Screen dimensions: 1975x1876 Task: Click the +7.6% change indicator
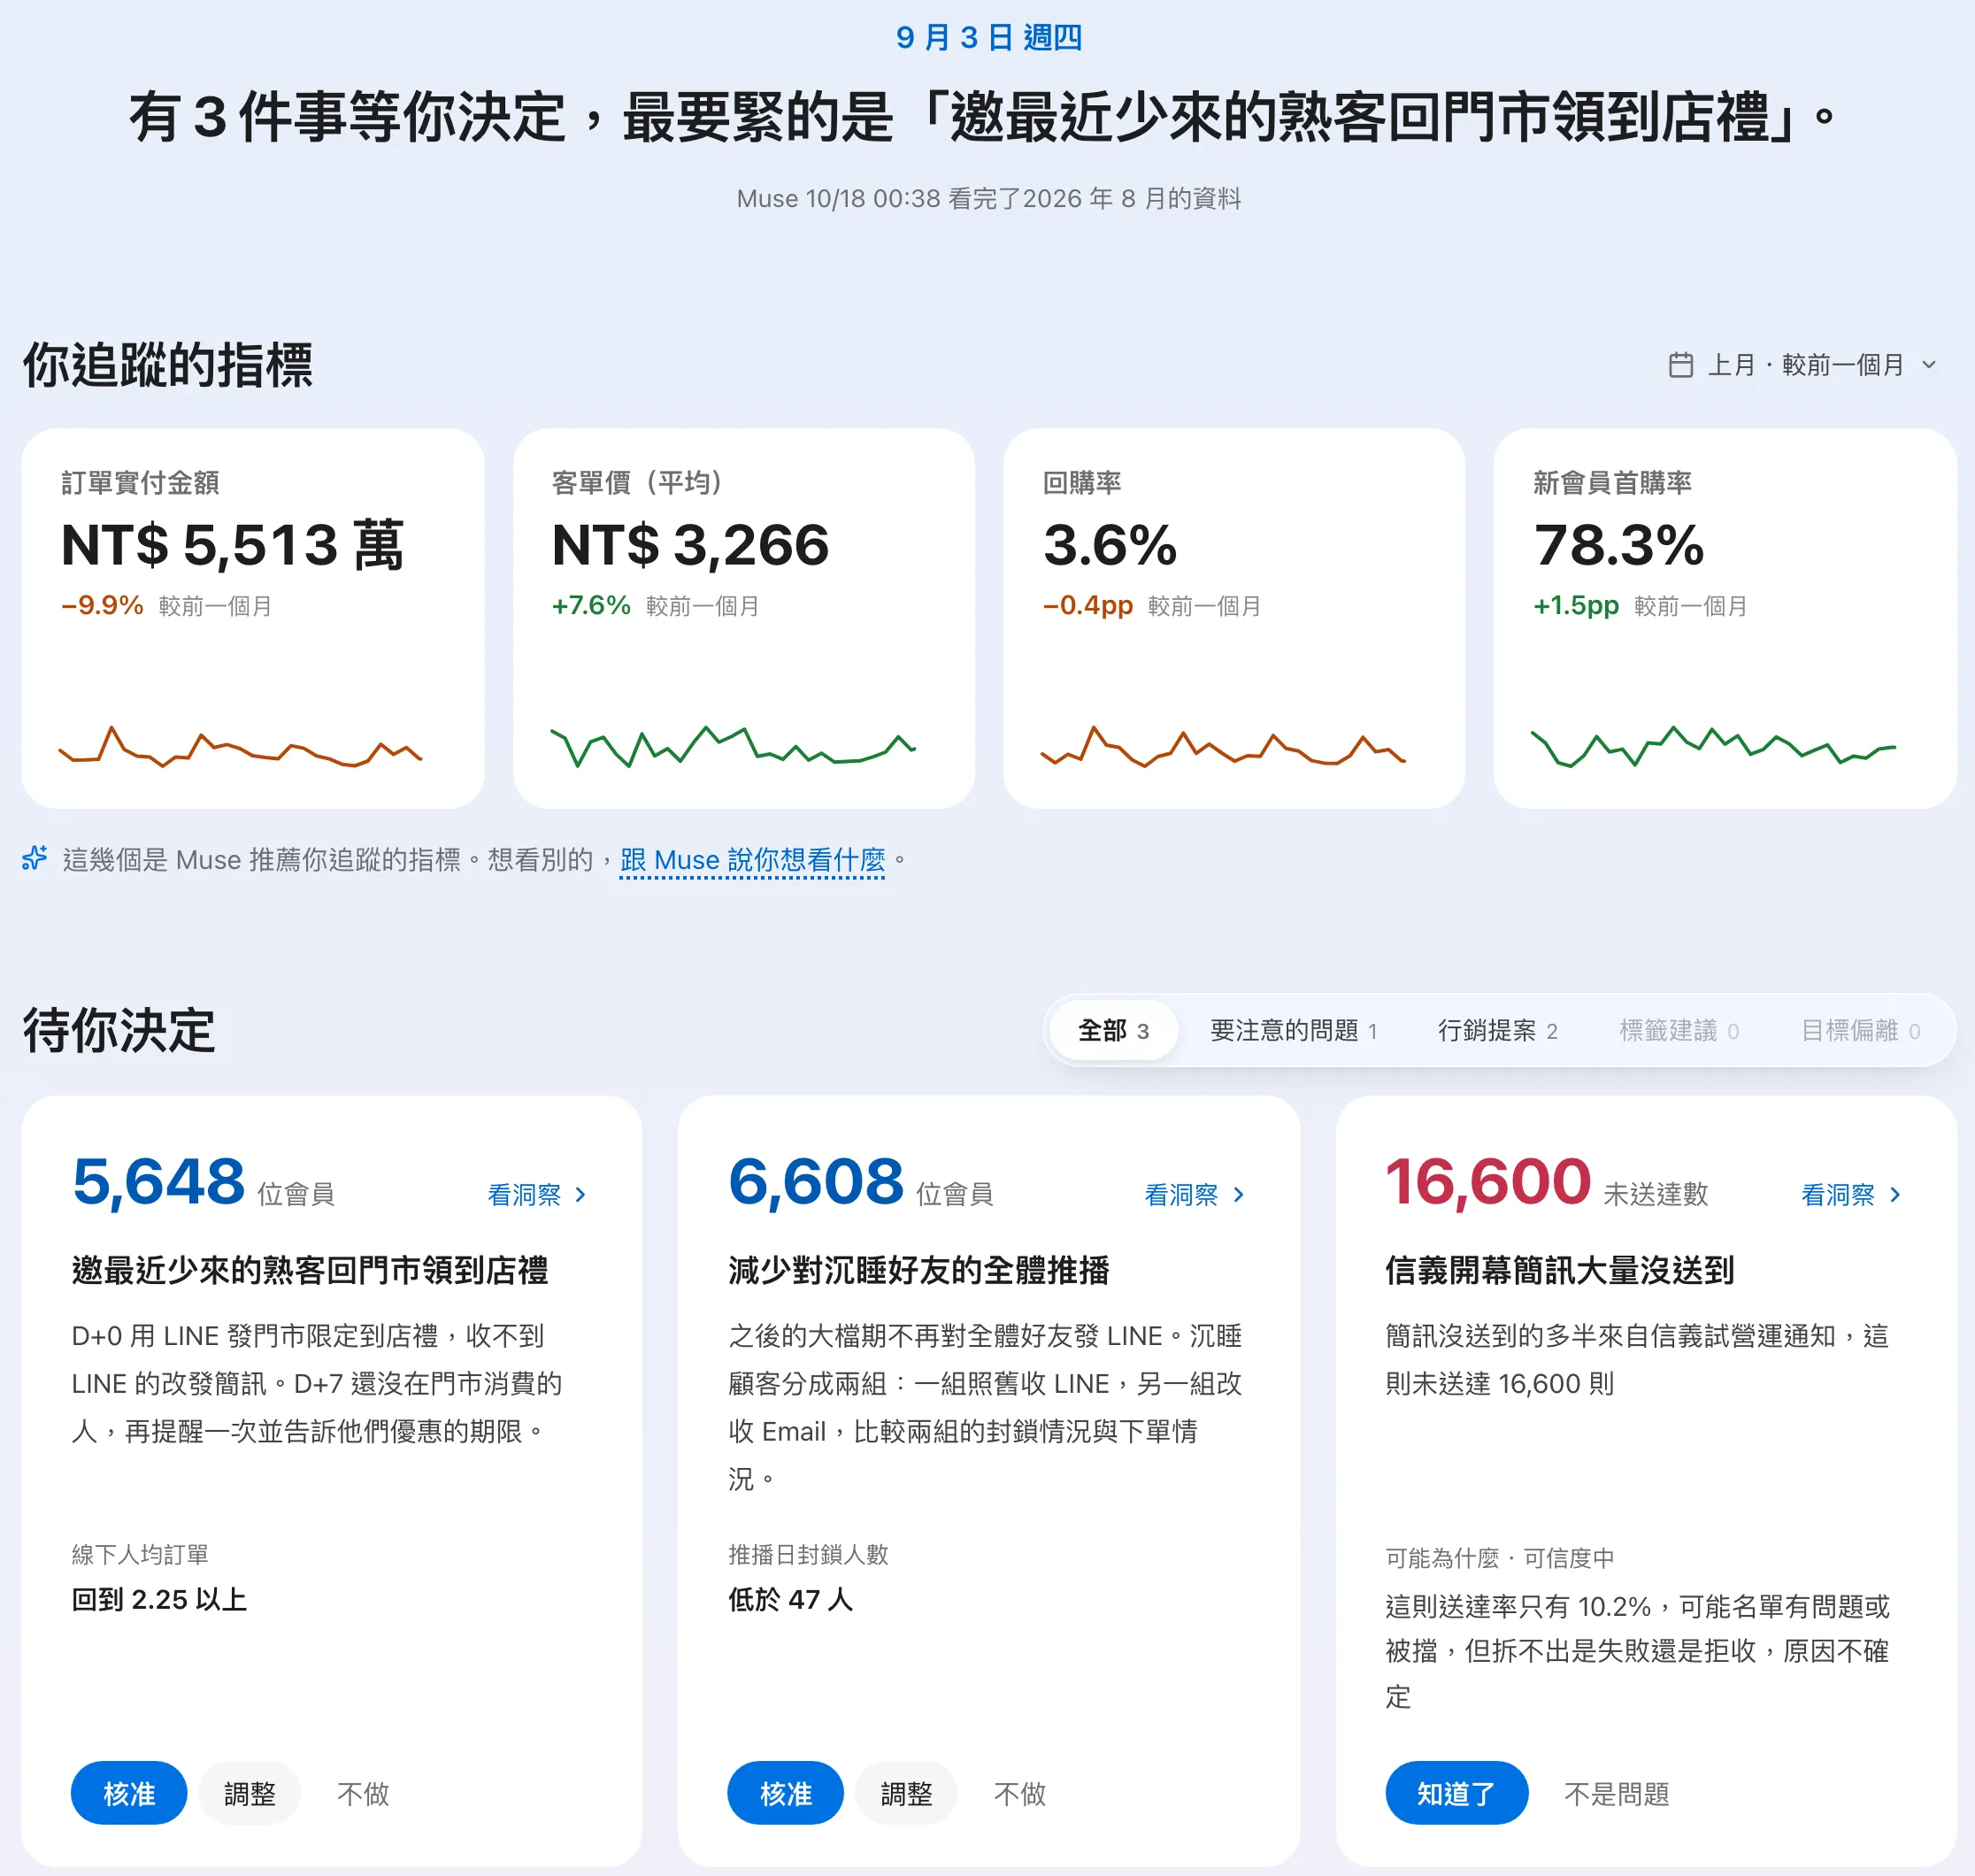tap(591, 605)
